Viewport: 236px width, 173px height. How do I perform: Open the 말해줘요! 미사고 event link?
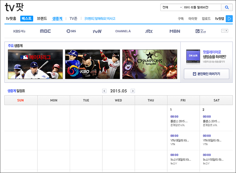[x=100, y=18]
